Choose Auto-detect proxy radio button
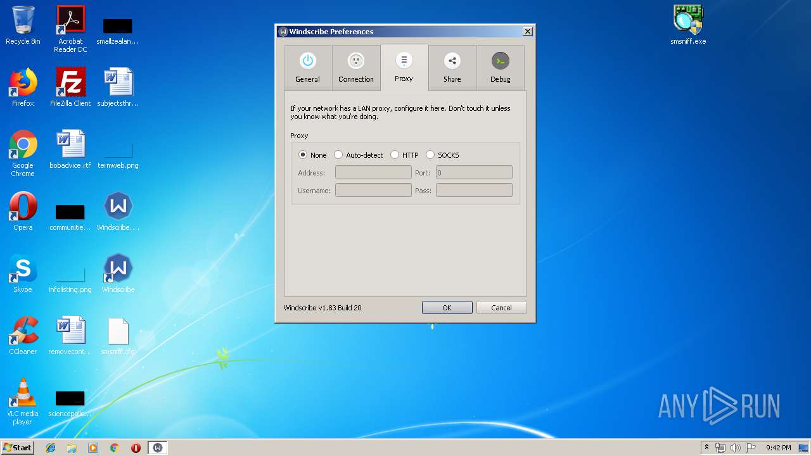Viewport: 811px width, 456px height. [x=359, y=155]
